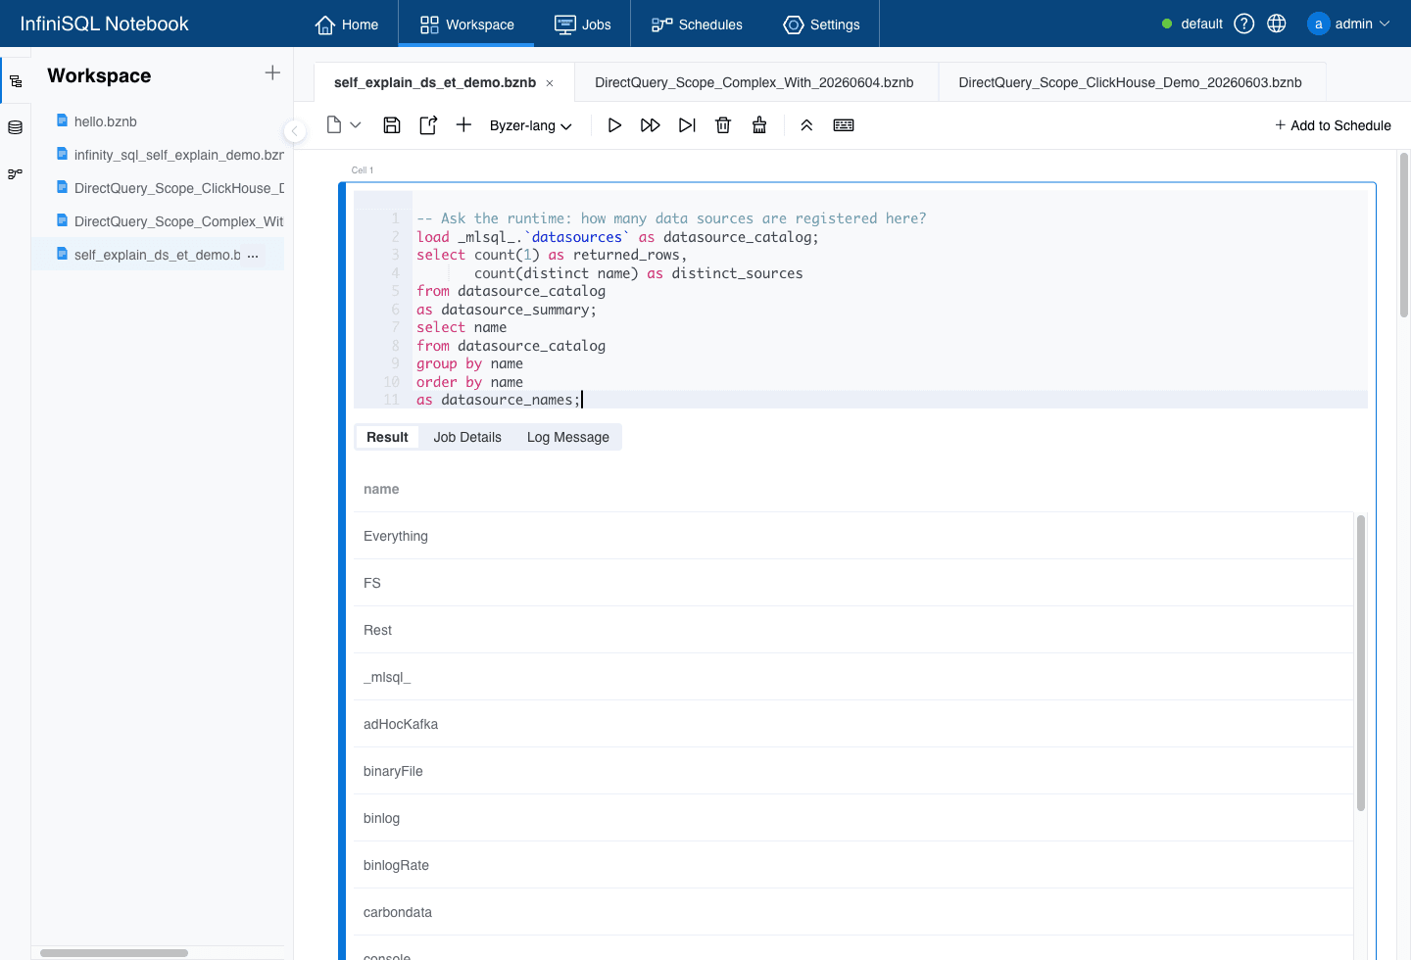Viewport: 1411px width, 960px height.
Task: Open the Workspace navigation item
Action: point(466,24)
